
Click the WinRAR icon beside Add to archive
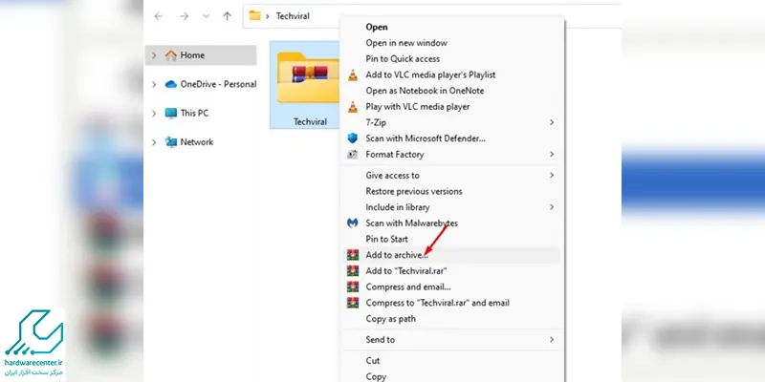pos(352,255)
